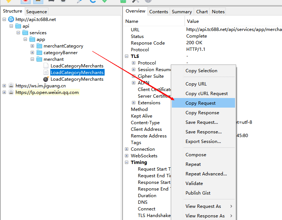This screenshot has height=220, width=282.
Task: Click the JSON file icon of selected LoadCategoryMerchants
Action: point(46,73)
